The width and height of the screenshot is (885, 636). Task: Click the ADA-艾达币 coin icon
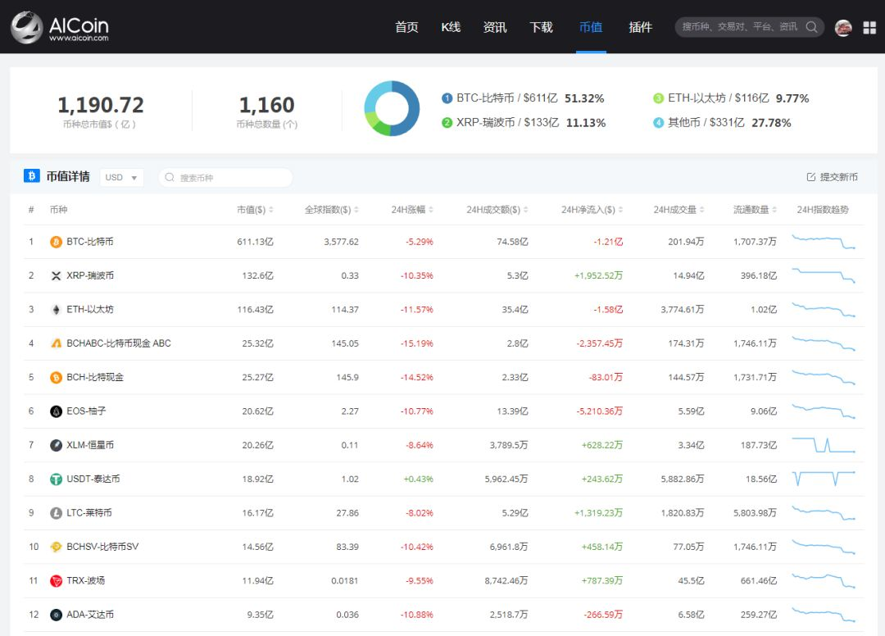pos(56,615)
